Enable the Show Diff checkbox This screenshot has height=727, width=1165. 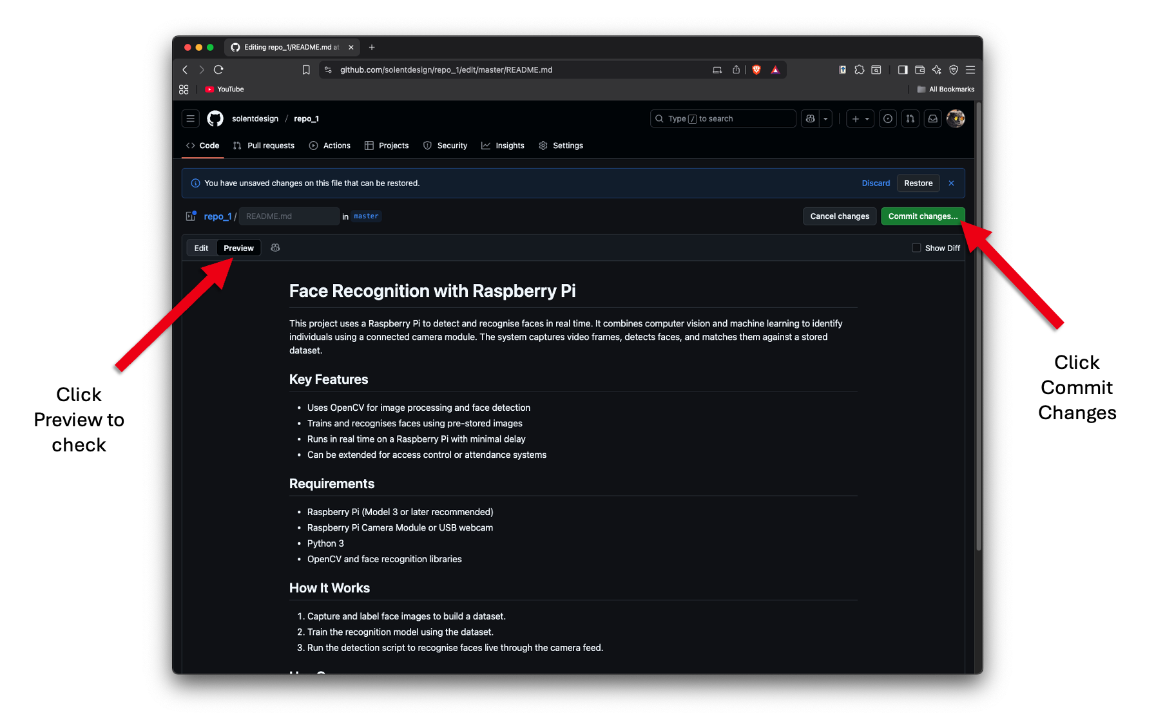(x=916, y=248)
